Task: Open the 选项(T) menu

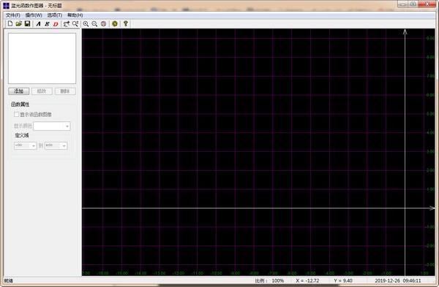Action: point(55,15)
